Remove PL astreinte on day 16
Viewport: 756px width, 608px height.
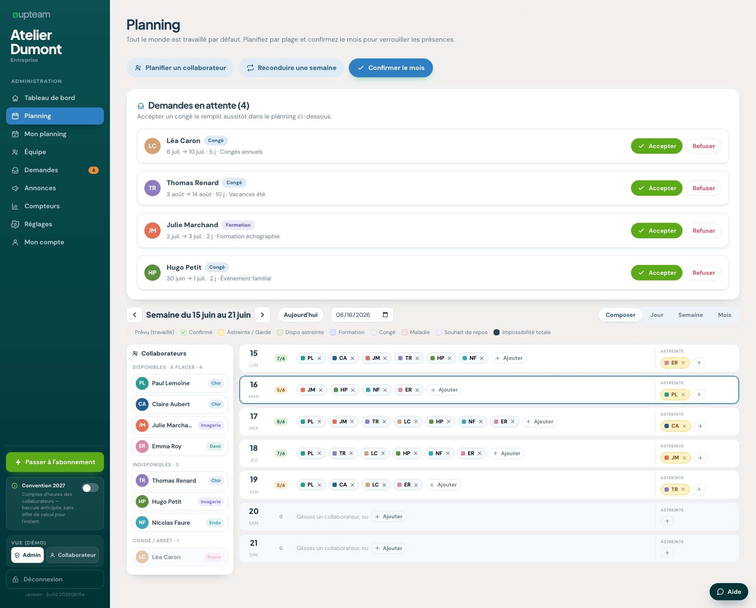click(683, 395)
